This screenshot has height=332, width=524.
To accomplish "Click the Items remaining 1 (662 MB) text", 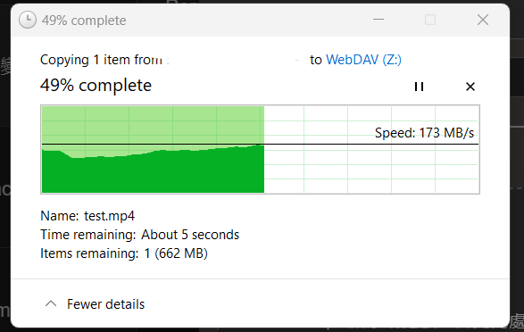I will pyautogui.click(x=124, y=253).
